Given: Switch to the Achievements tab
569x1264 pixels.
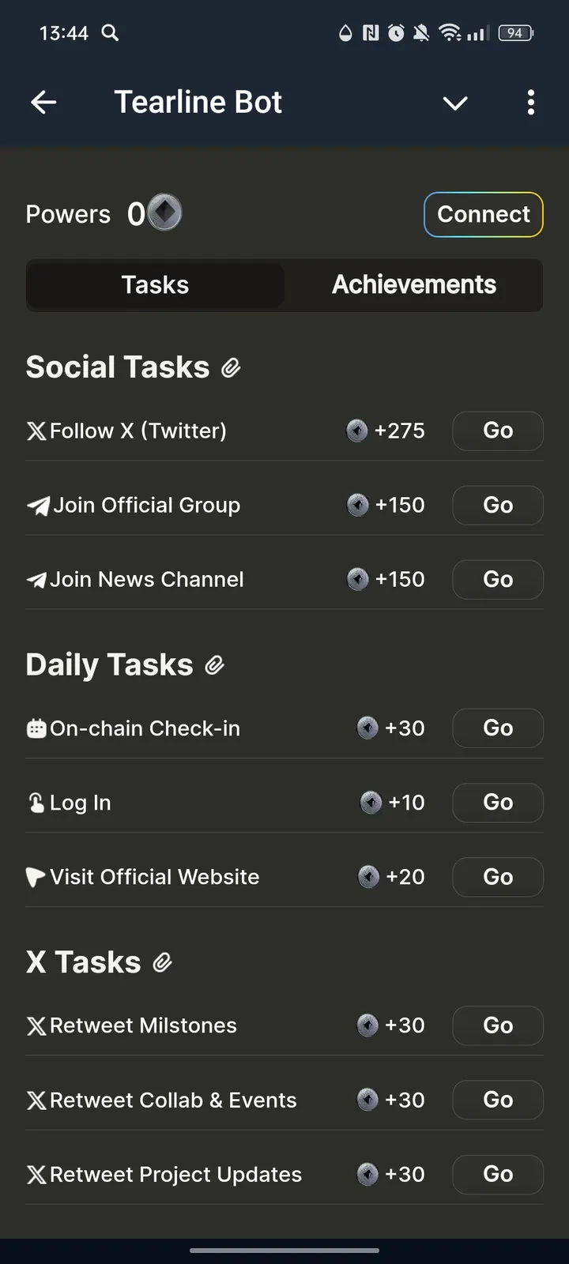Looking at the screenshot, I should (x=414, y=285).
